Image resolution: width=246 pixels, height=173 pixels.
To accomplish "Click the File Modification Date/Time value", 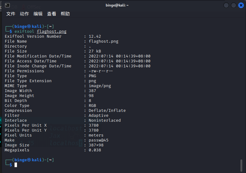I will (120, 56).
